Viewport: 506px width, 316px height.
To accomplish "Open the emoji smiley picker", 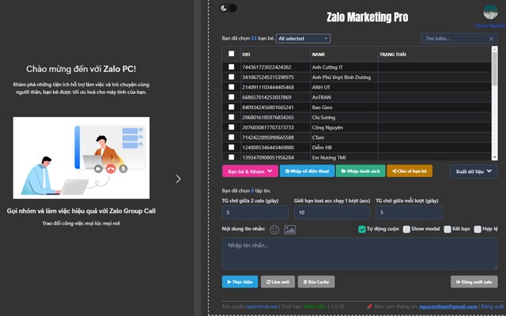I will click(274, 230).
